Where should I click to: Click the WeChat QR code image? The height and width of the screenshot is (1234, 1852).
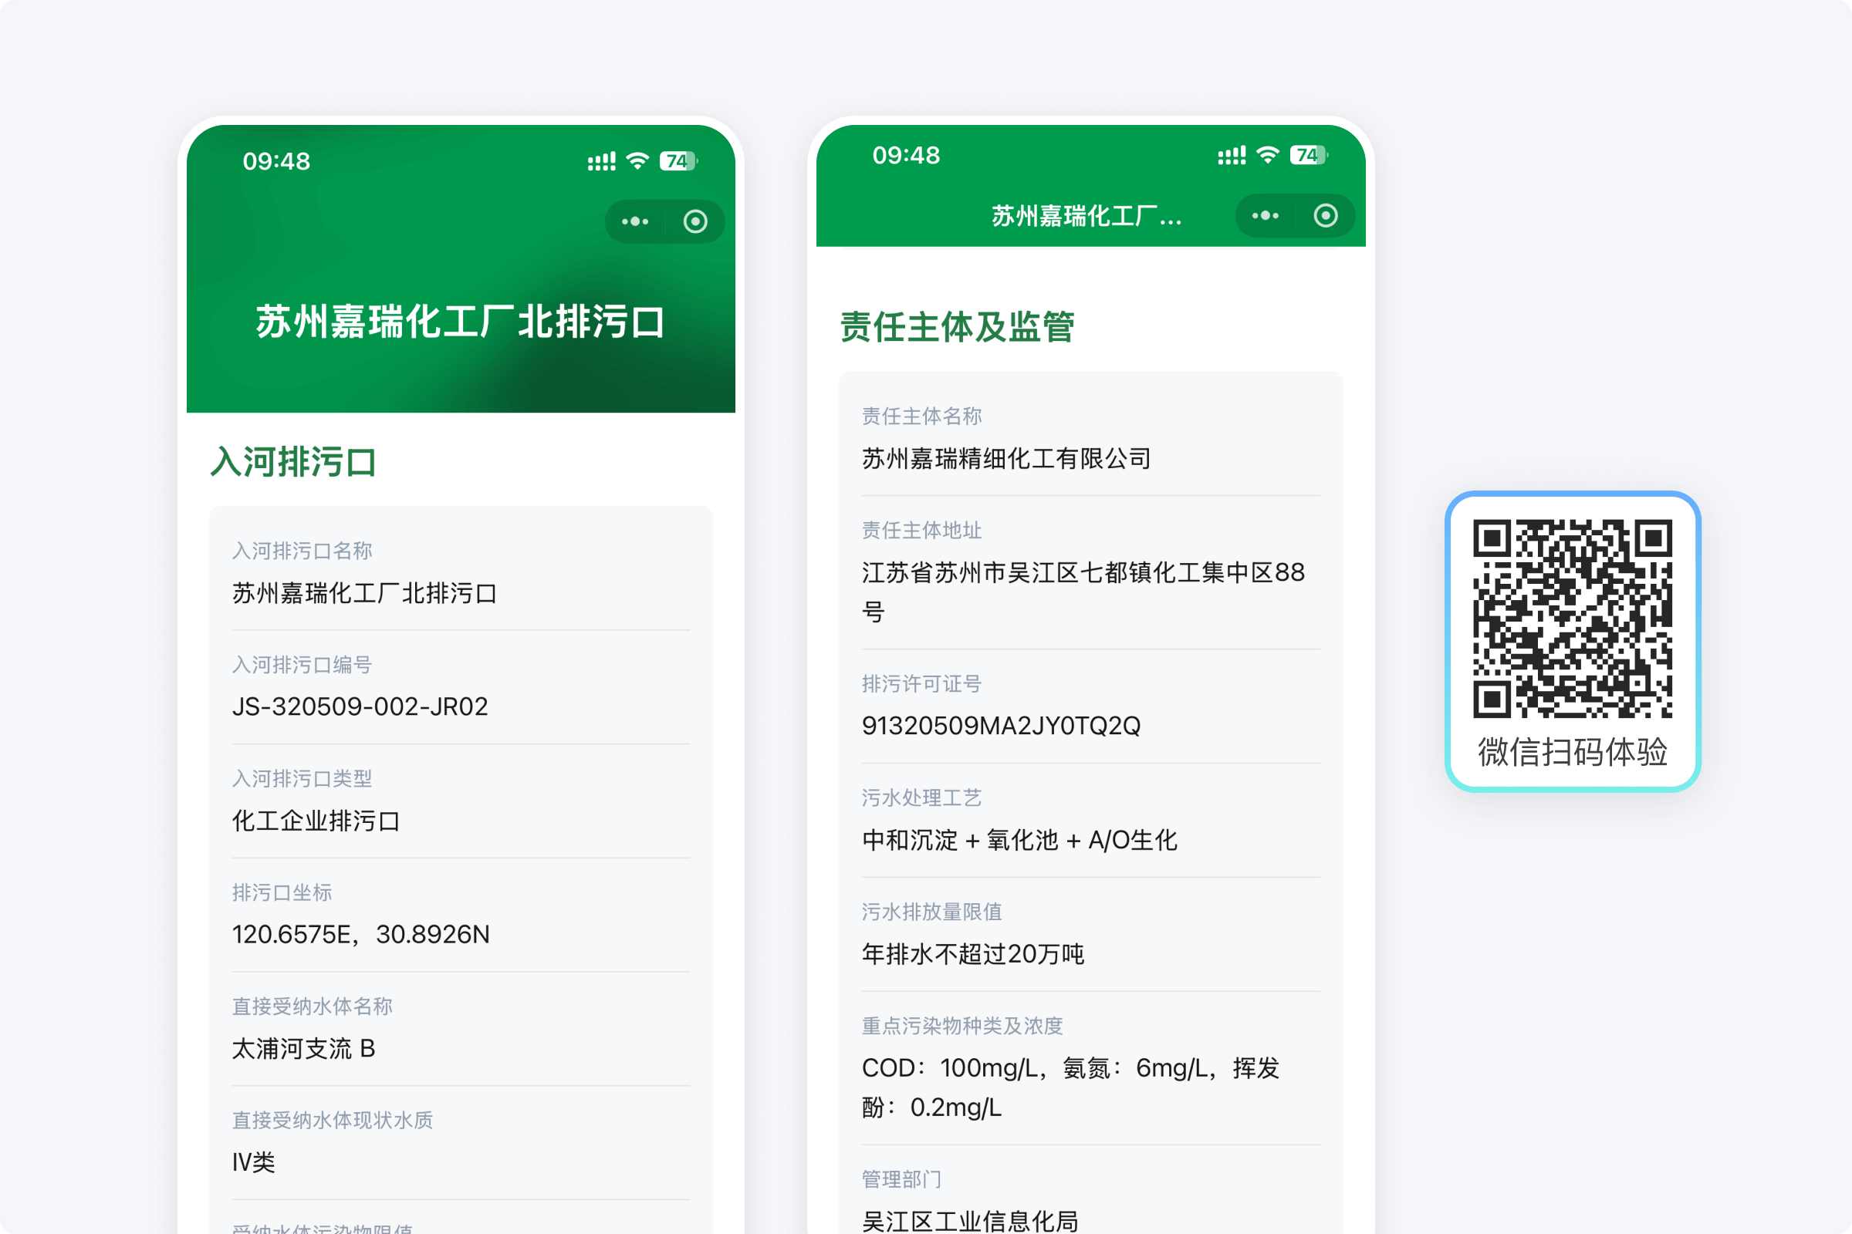coord(1573,619)
